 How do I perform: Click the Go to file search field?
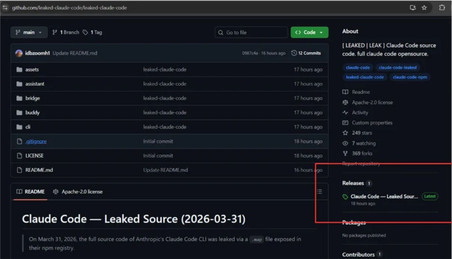tap(251, 33)
